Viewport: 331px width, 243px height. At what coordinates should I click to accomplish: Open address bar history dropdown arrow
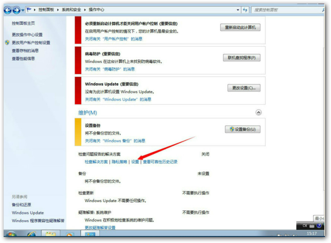pos(238,10)
